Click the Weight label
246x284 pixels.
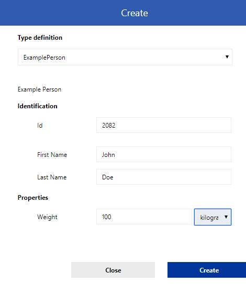tap(47, 217)
